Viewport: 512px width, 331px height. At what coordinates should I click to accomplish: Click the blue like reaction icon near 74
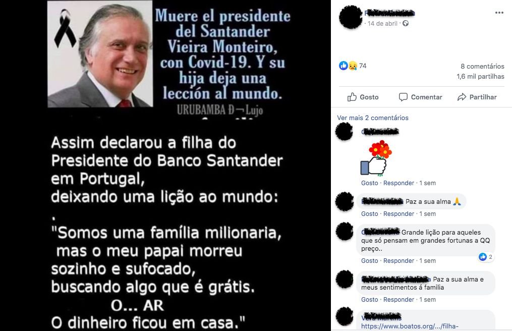point(343,66)
